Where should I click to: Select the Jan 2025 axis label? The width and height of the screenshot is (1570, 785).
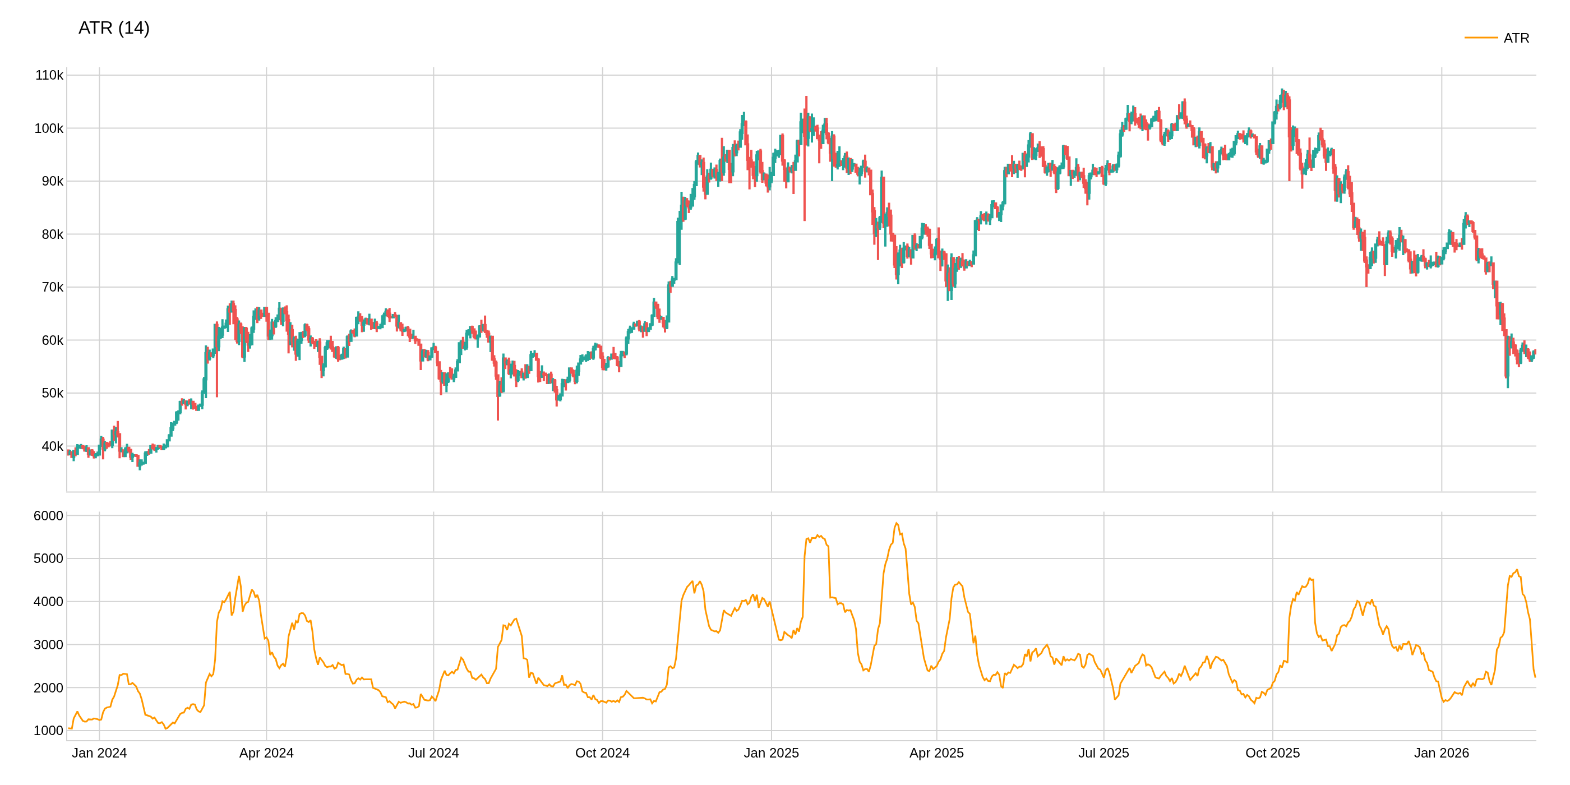click(773, 753)
